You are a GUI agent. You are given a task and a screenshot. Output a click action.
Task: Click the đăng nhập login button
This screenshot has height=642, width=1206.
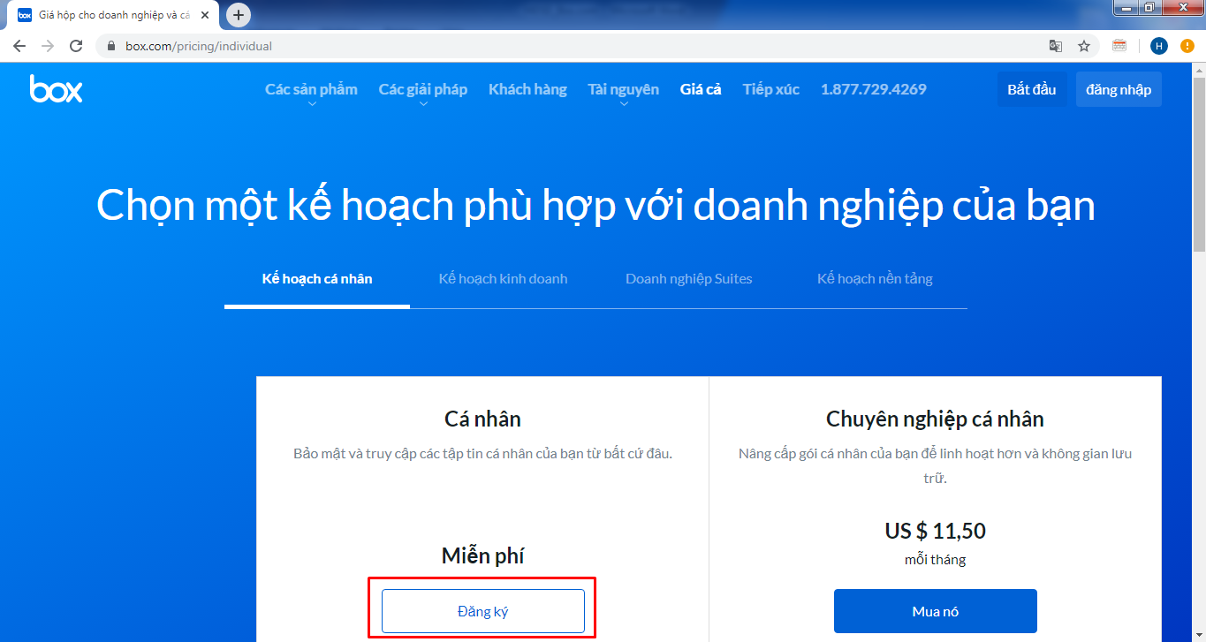coord(1119,89)
